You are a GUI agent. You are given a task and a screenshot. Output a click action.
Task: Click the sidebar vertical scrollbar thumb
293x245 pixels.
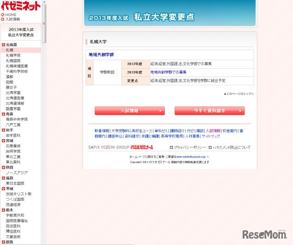pyautogui.click(x=44, y=23)
